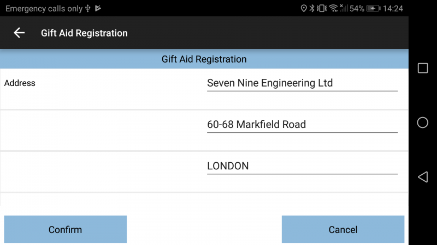The height and width of the screenshot is (245, 437).
Task: Click the Cancel button
Action: pyautogui.click(x=343, y=229)
